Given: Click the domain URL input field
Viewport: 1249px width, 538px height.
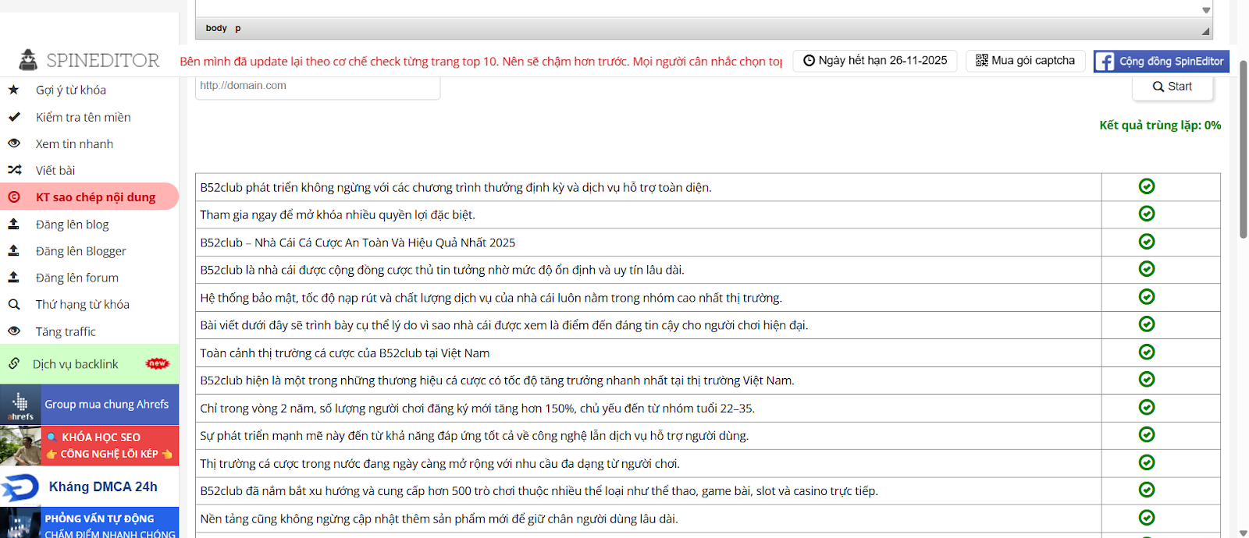Looking at the screenshot, I should tap(317, 86).
